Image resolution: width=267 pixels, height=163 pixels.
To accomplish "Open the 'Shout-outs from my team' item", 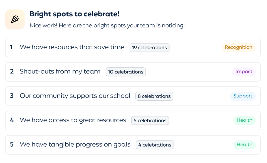I will [x=60, y=72].
